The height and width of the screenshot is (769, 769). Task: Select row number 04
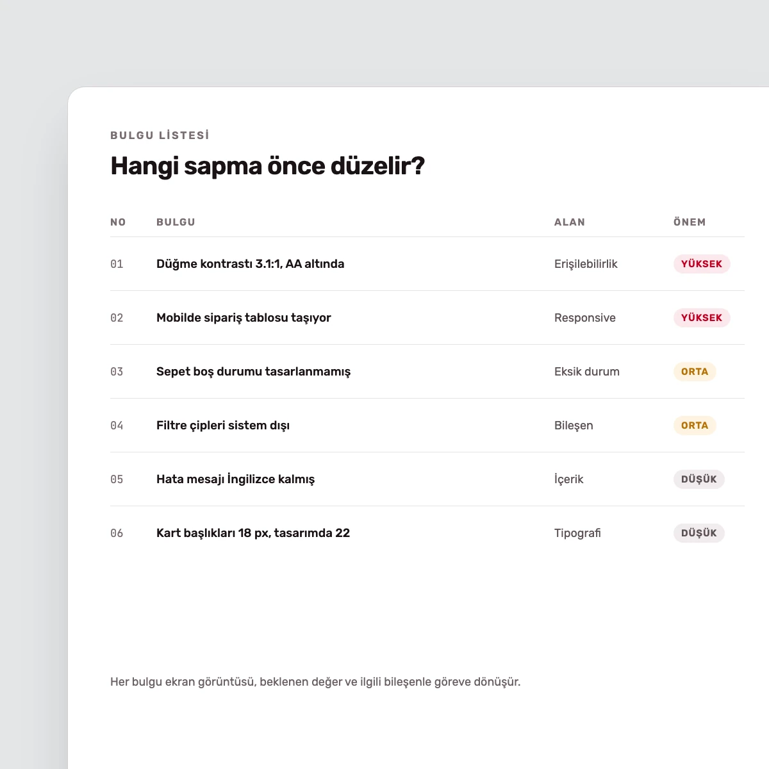coord(117,426)
